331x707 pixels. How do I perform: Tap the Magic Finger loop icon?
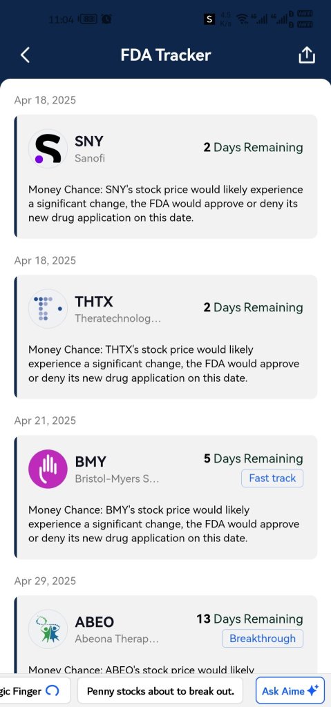pos(53,690)
